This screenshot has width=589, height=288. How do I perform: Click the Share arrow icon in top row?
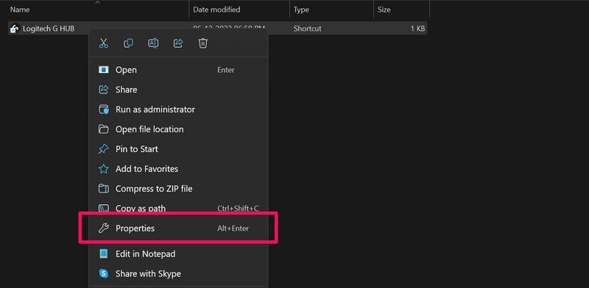pyautogui.click(x=178, y=43)
